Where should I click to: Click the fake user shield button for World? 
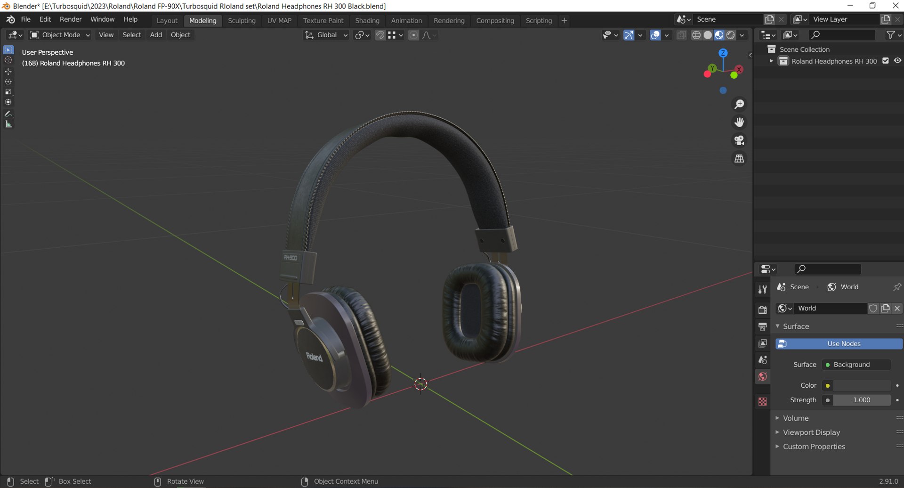click(873, 308)
